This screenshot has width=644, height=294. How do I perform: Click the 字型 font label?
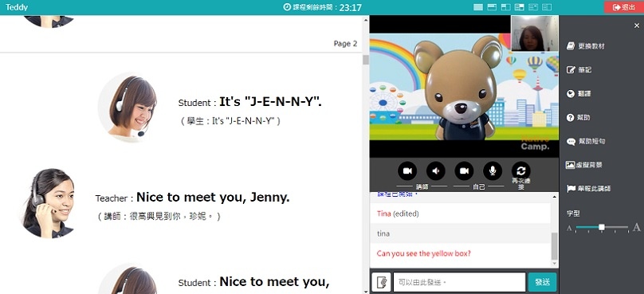573,214
